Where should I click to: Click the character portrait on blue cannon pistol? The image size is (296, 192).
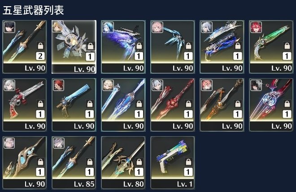(x=58, y=85)
